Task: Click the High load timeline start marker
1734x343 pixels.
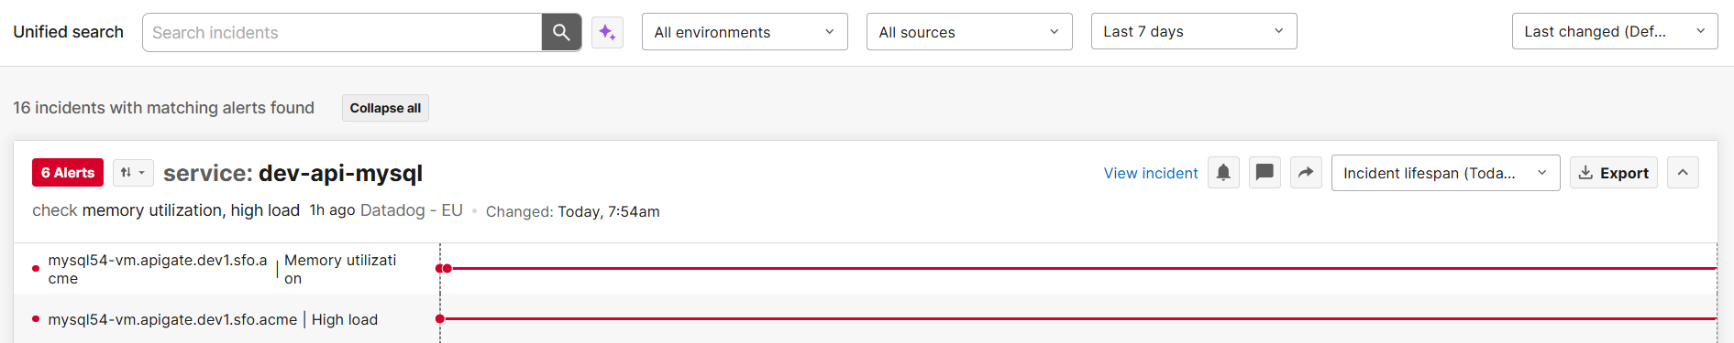Action: [440, 318]
